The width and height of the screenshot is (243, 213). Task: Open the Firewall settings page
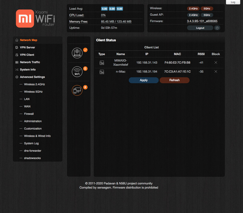(x=29, y=114)
